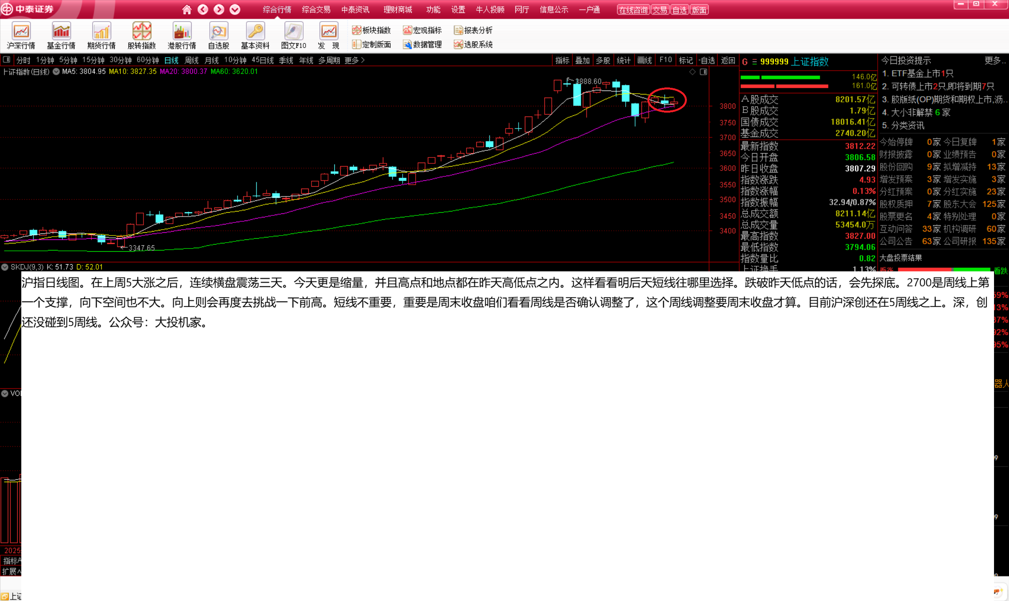Click 在线咨询 button
Viewport: 1009px width, 601px height.
(x=633, y=10)
